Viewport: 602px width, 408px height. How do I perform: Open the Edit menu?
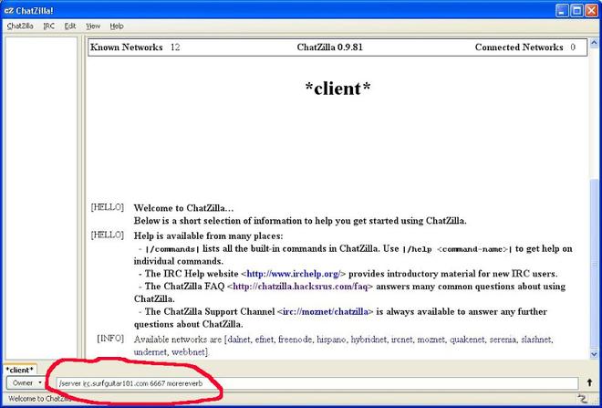[x=70, y=26]
